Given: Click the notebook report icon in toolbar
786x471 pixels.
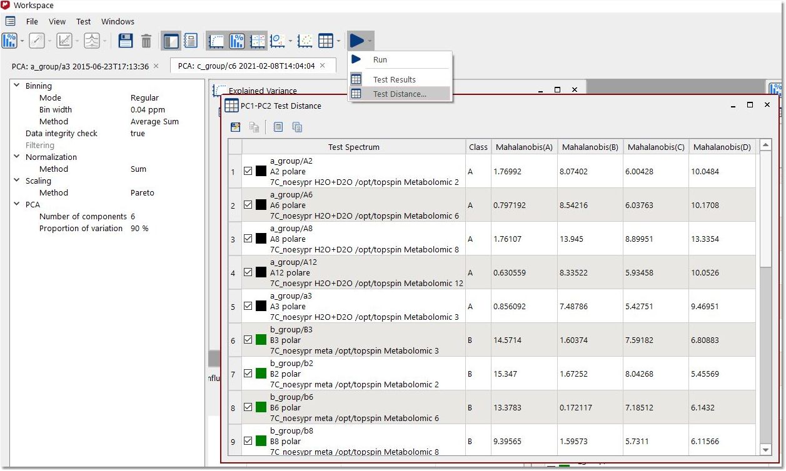Looking at the screenshot, I should pos(191,41).
